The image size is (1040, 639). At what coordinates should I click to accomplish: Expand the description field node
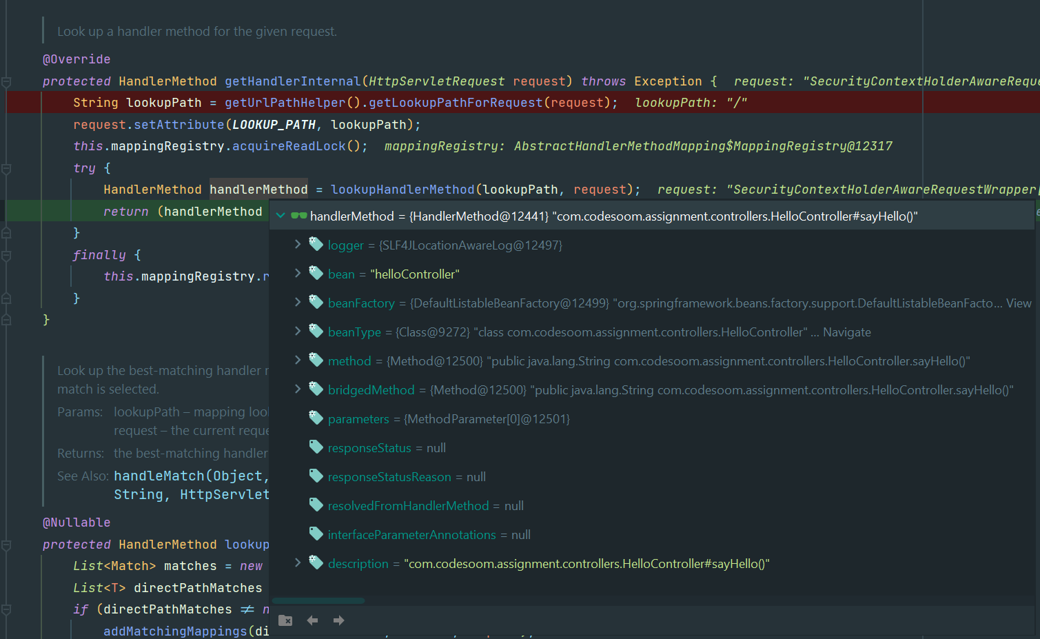298,562
